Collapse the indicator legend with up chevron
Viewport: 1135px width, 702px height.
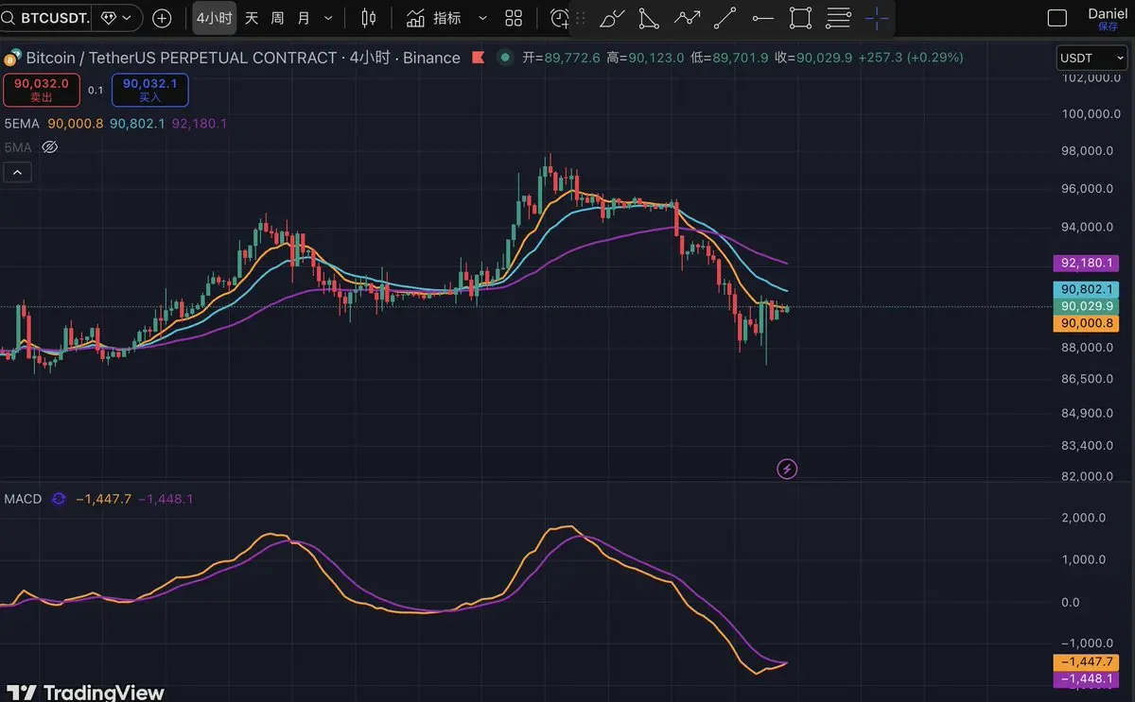[18, 172]
